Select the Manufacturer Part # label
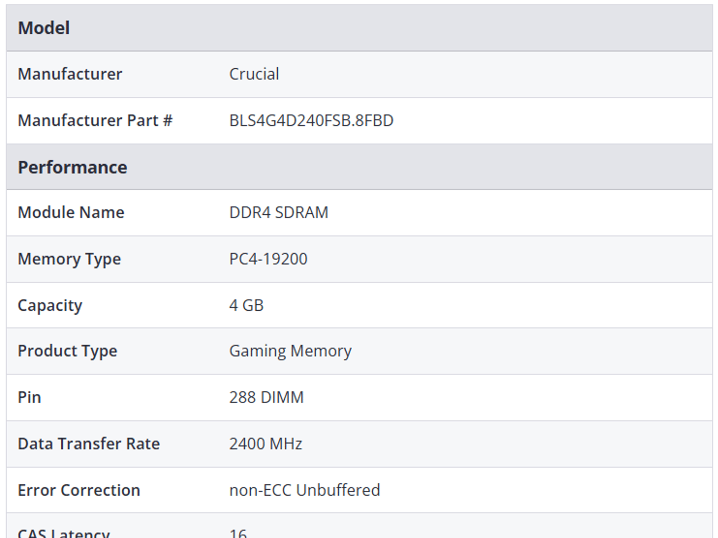This screenshot has height=538, width=718. tap(95, 120)
